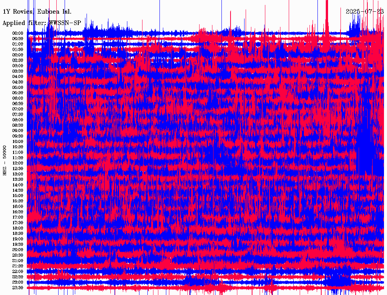Select the 16:30 time label
387x295 pixels.
coord(18,212)
